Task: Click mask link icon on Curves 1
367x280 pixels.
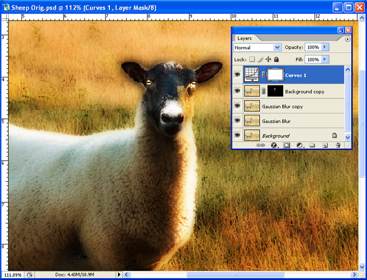Action: coord(263,74)
